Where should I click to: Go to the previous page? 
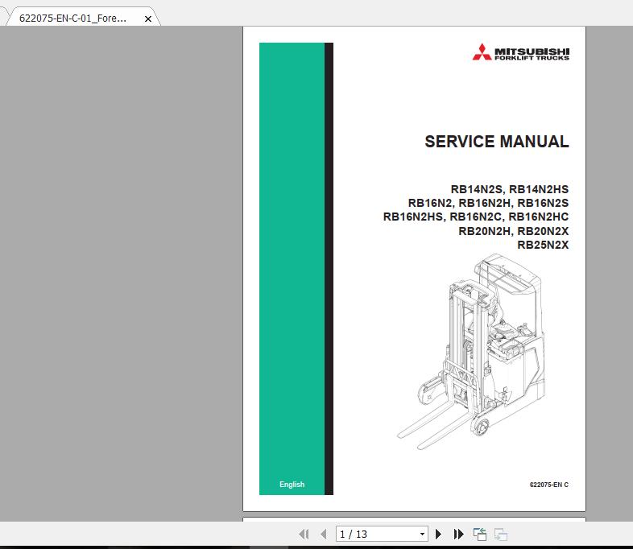(x=324, y=534)
